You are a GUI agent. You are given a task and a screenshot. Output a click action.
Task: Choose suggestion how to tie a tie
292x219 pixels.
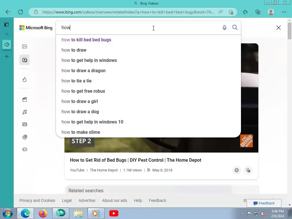click(148, 81)
